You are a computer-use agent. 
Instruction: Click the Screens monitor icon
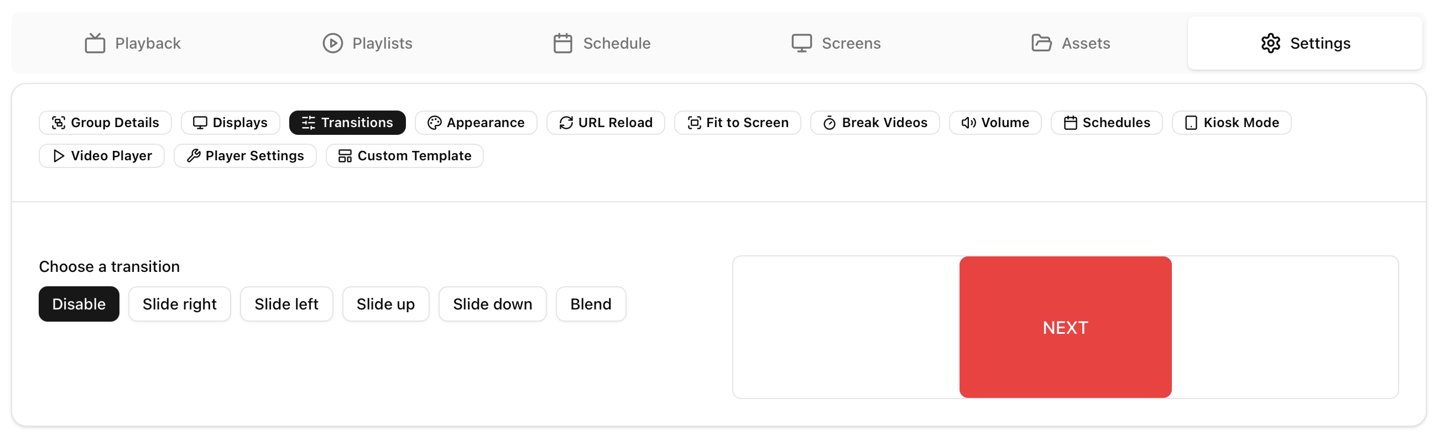[801, 43]
